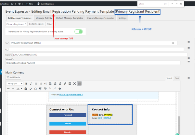The width and height of the screenshot is (195, 135).
Task: Open the Default Message Templates tab
Action: tap(70, 18)
